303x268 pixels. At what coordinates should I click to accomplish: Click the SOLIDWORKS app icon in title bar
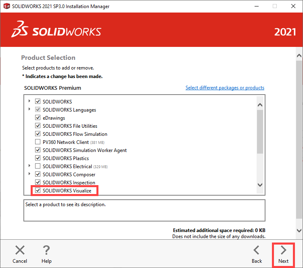coord(6,6)
